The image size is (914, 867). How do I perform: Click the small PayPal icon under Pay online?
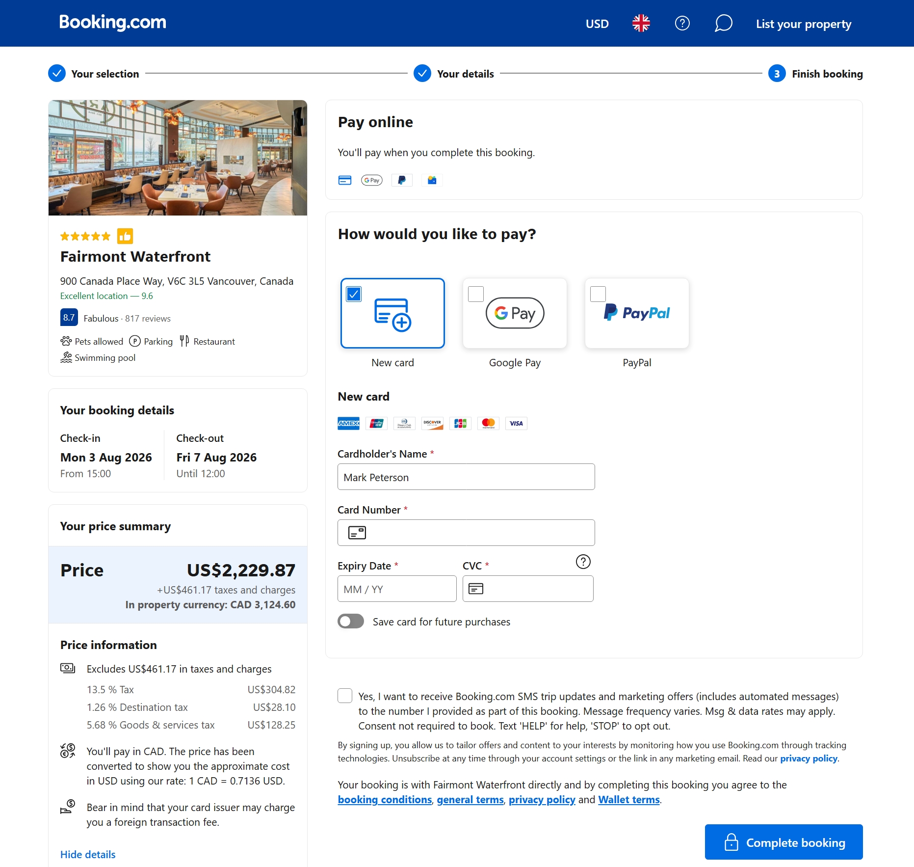click(402, 180)
